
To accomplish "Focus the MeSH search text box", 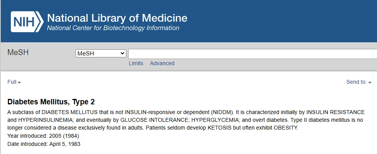I will pyautogui.click(x=253, y=54).
